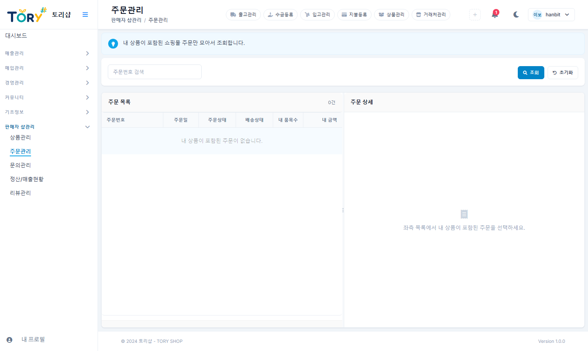Click 판매자 샵관리 breadcrumb link
Screen dimensions: 588x351
click(126, 20)
